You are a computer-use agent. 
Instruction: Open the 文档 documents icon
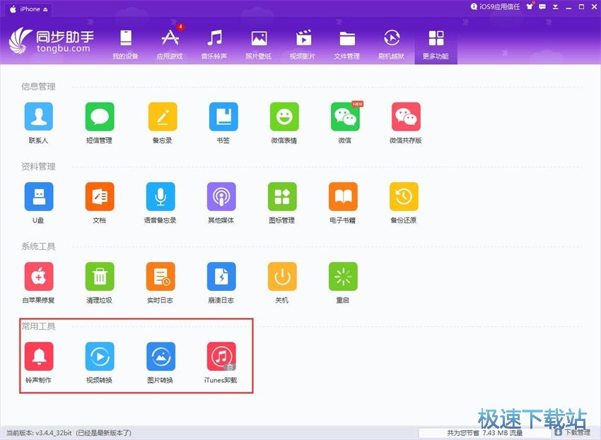click(x=100, y=196)
